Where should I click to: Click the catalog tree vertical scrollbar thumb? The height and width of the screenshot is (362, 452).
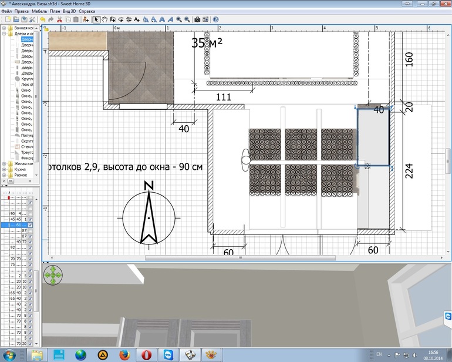coord(36,96)
